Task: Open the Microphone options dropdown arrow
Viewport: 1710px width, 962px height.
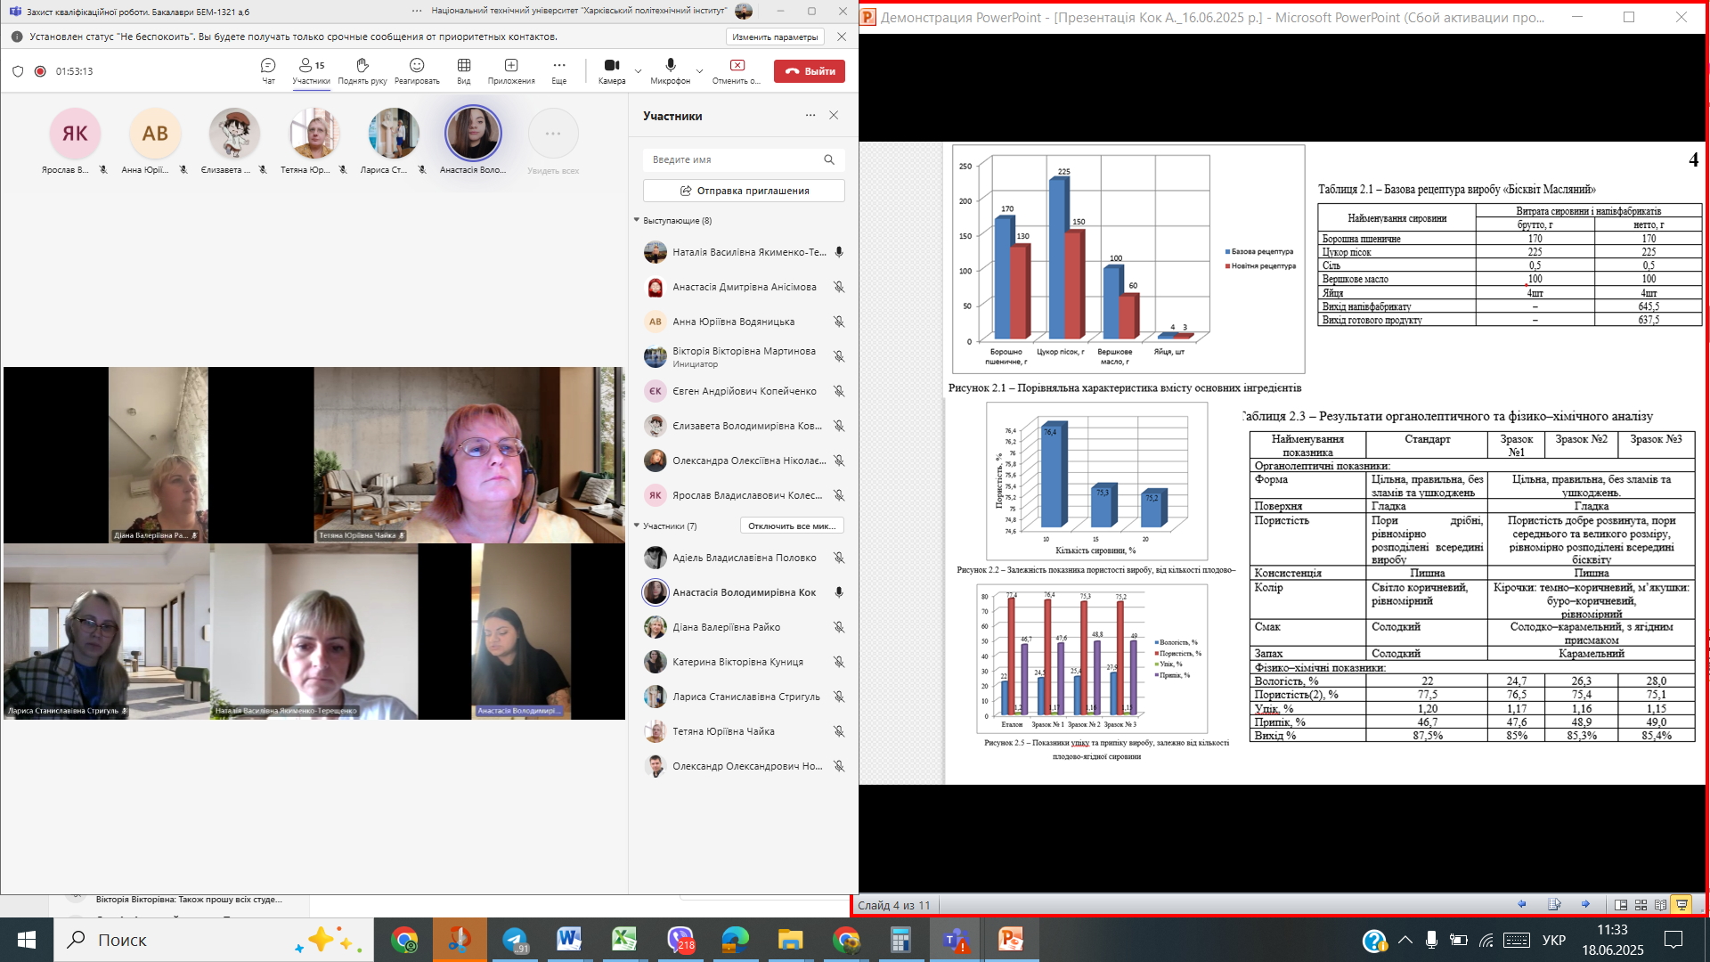Action: point(699,70)
